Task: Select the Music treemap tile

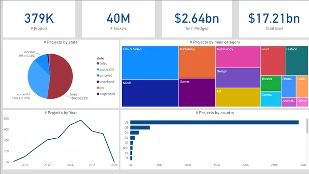Action: (x=150, y=93)
